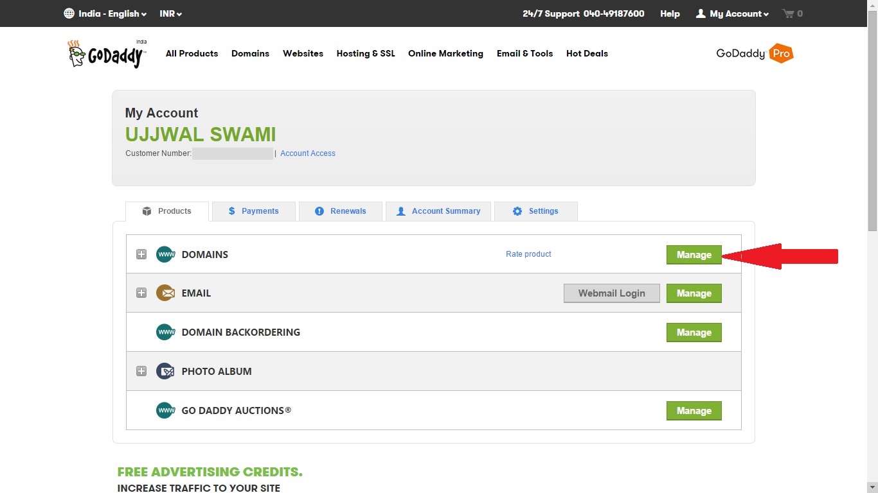Image resolution: width=878 pixels, height=493 pixels.
Task: Click the GO DADDY AUCTIONS row label
Action: click(x=237, y=411)
